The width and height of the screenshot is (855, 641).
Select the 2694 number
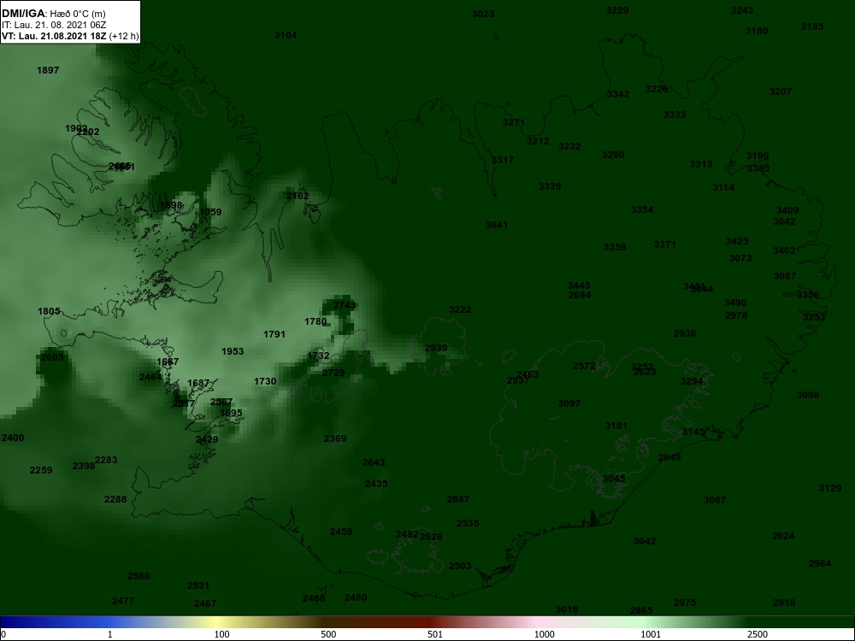(x=580, y=295)
